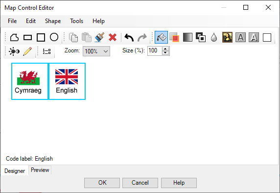The width and height of the screenshot is (280, 193).
Task: Click the paintbrush format painter icon
Action: (99, 37)
